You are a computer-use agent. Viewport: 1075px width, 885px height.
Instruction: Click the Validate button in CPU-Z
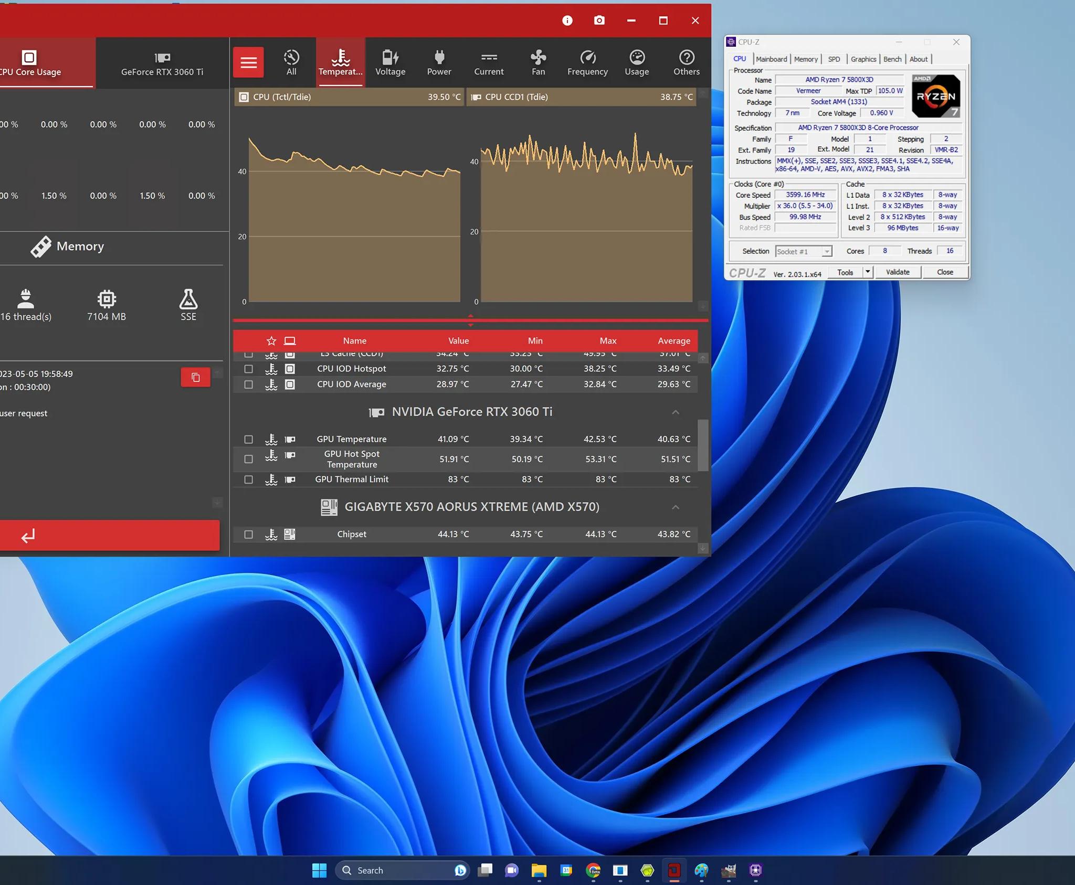[x=898, y=272]
